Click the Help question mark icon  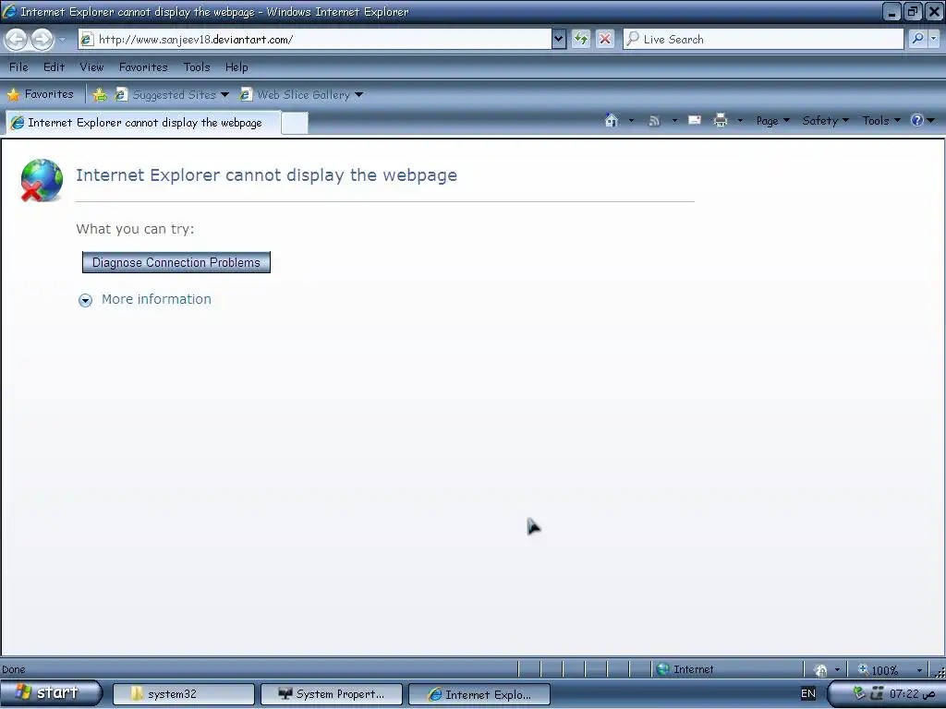tap(917, 121)
